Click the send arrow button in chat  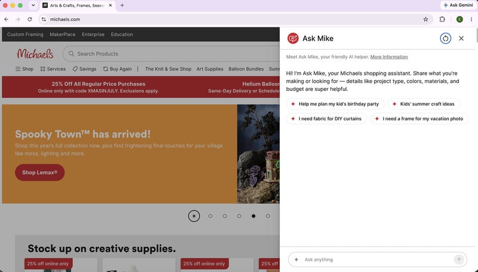click(458, 259)
